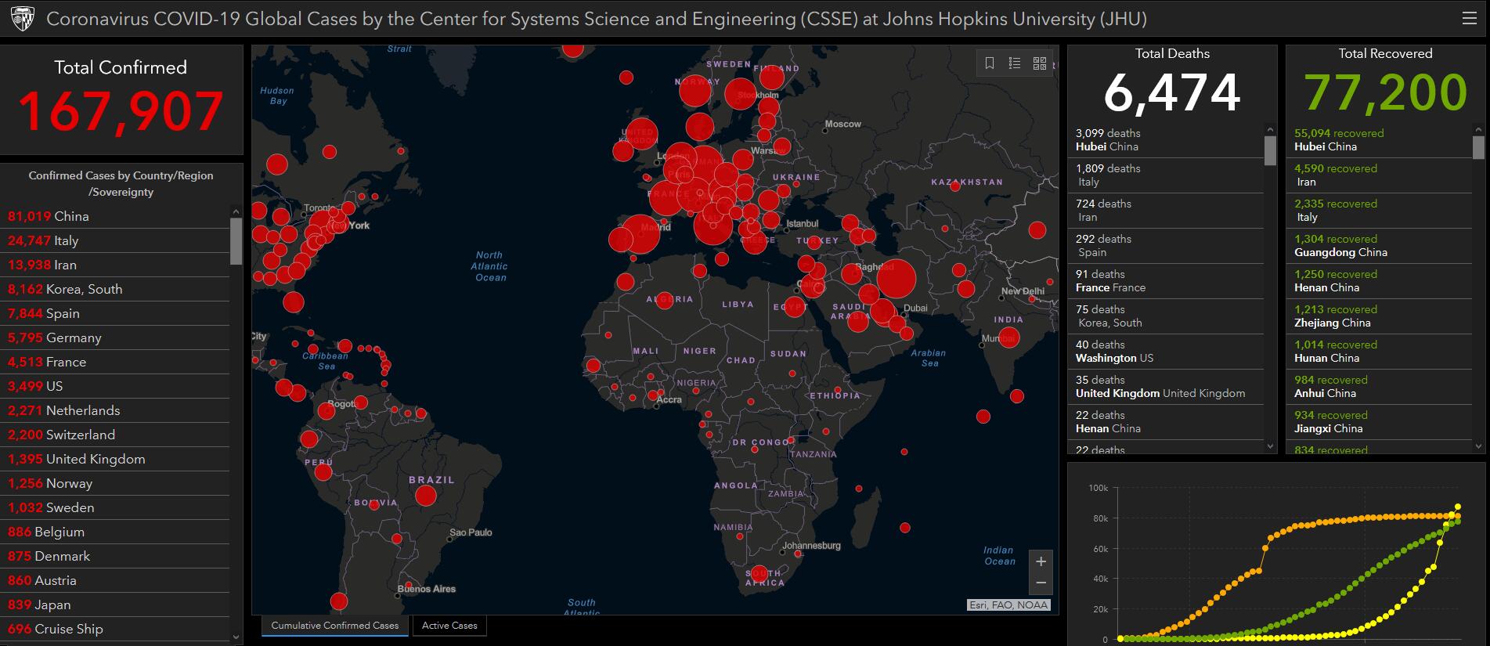The image size is (1490, 646).
Task: Click the recovered list scroll-down arrow
Action: (x=1478, y=446)
